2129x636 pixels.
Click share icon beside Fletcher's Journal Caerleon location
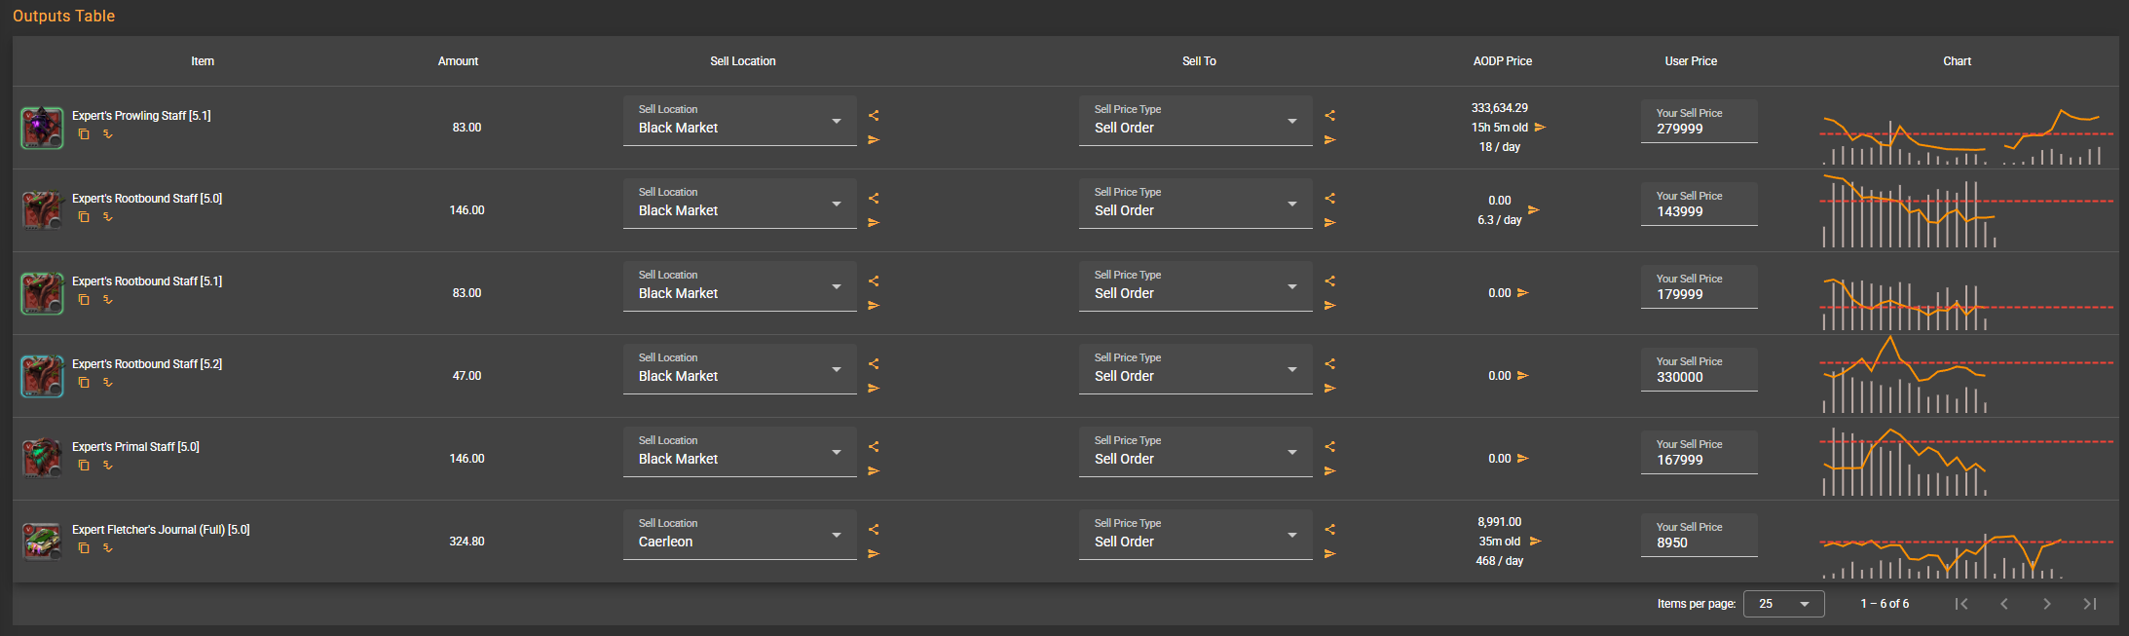[x=874, y=529]
